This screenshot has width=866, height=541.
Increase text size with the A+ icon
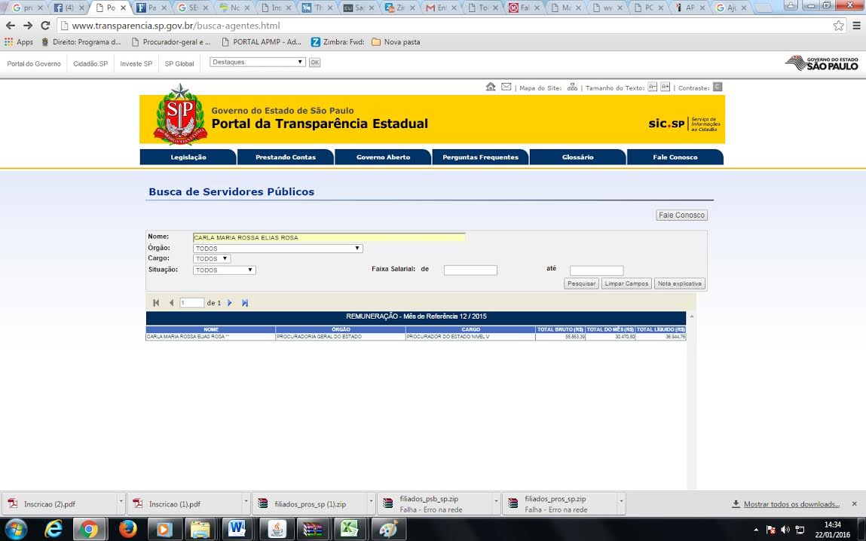665,87
